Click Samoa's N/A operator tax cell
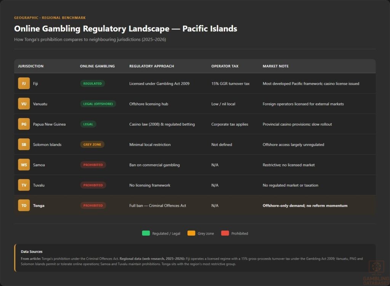 click(215, 165)
